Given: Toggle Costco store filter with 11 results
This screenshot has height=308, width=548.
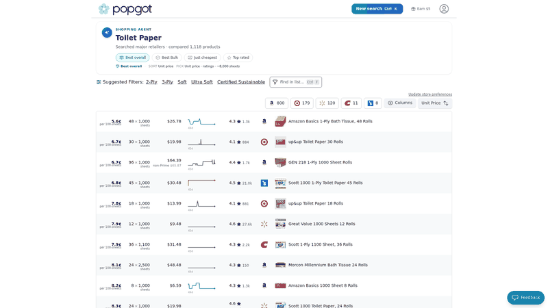Looking at the screenshot, I should coord(351,103).
